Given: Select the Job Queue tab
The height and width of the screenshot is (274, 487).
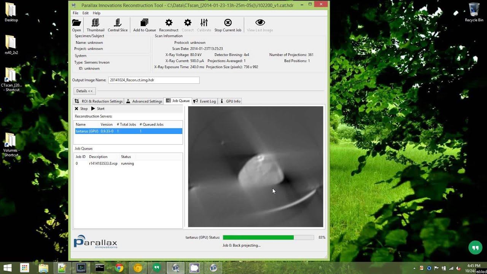Looking at the screenshot, I should (178, 101).
